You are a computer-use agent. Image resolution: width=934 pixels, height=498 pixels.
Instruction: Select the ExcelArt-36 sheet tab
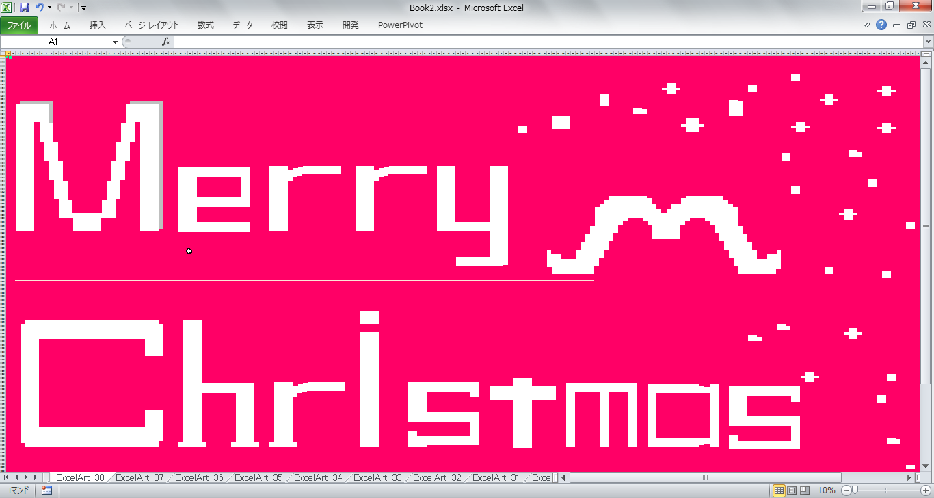tap(199, 477)
